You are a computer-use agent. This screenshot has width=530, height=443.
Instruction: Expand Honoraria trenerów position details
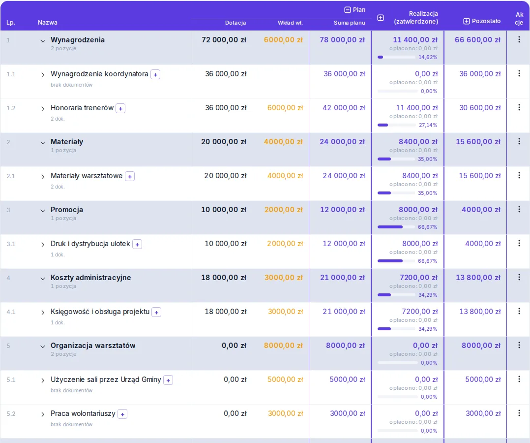[x=43, y=109]
